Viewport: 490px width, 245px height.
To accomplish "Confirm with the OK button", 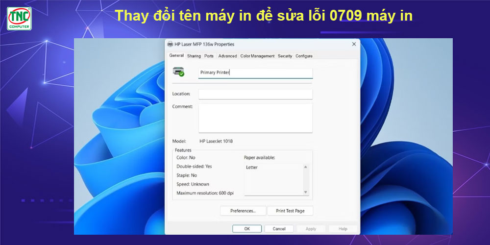I will [x=247, y=229].
